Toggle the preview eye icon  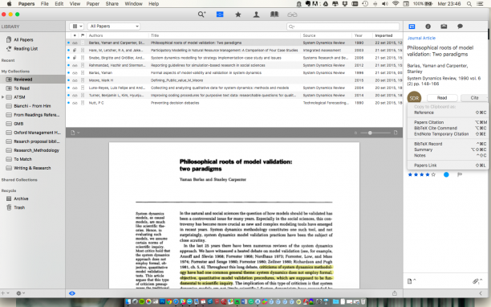72,293
